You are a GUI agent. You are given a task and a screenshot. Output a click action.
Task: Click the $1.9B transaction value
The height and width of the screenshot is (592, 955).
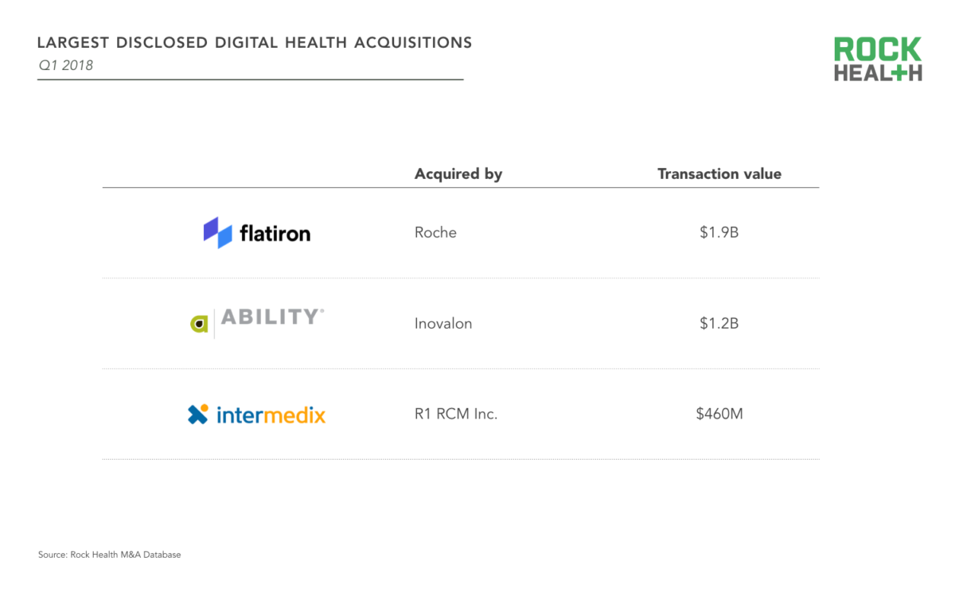pos(719,233)
